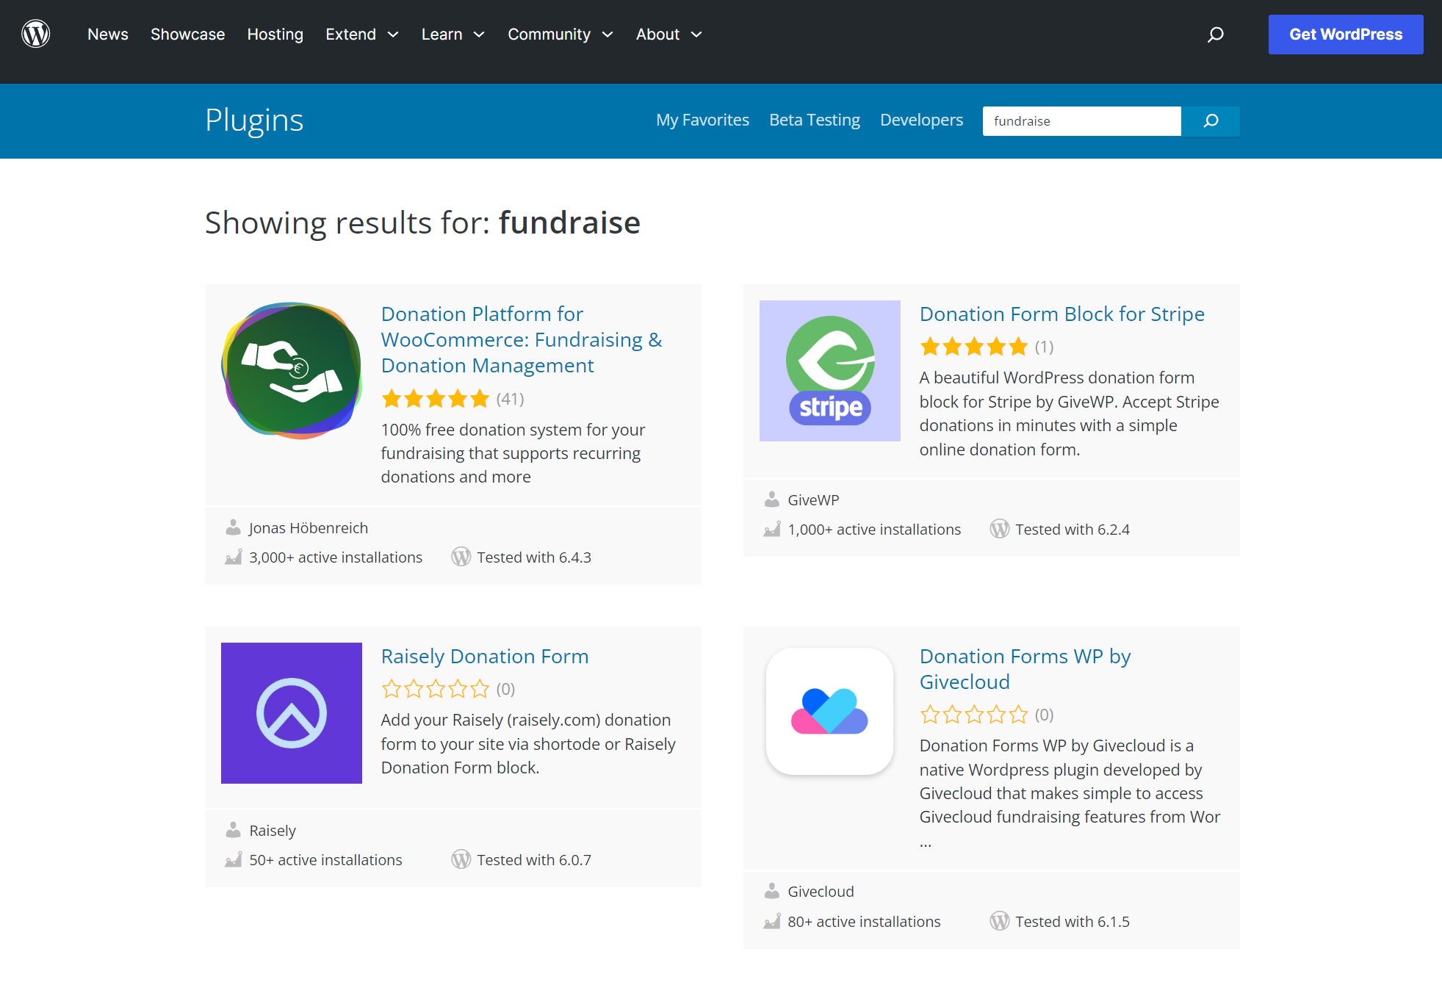Open the Donation Platform for WooCommerce plugin icon
Screen dimensions: 1442x982
[292, 371]
